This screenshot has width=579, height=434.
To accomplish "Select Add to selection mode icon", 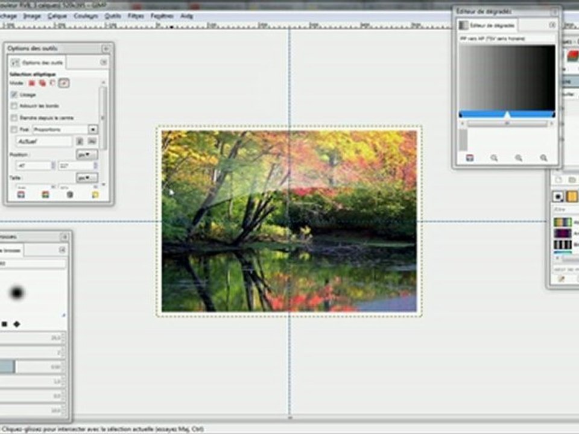I will 42,83.
